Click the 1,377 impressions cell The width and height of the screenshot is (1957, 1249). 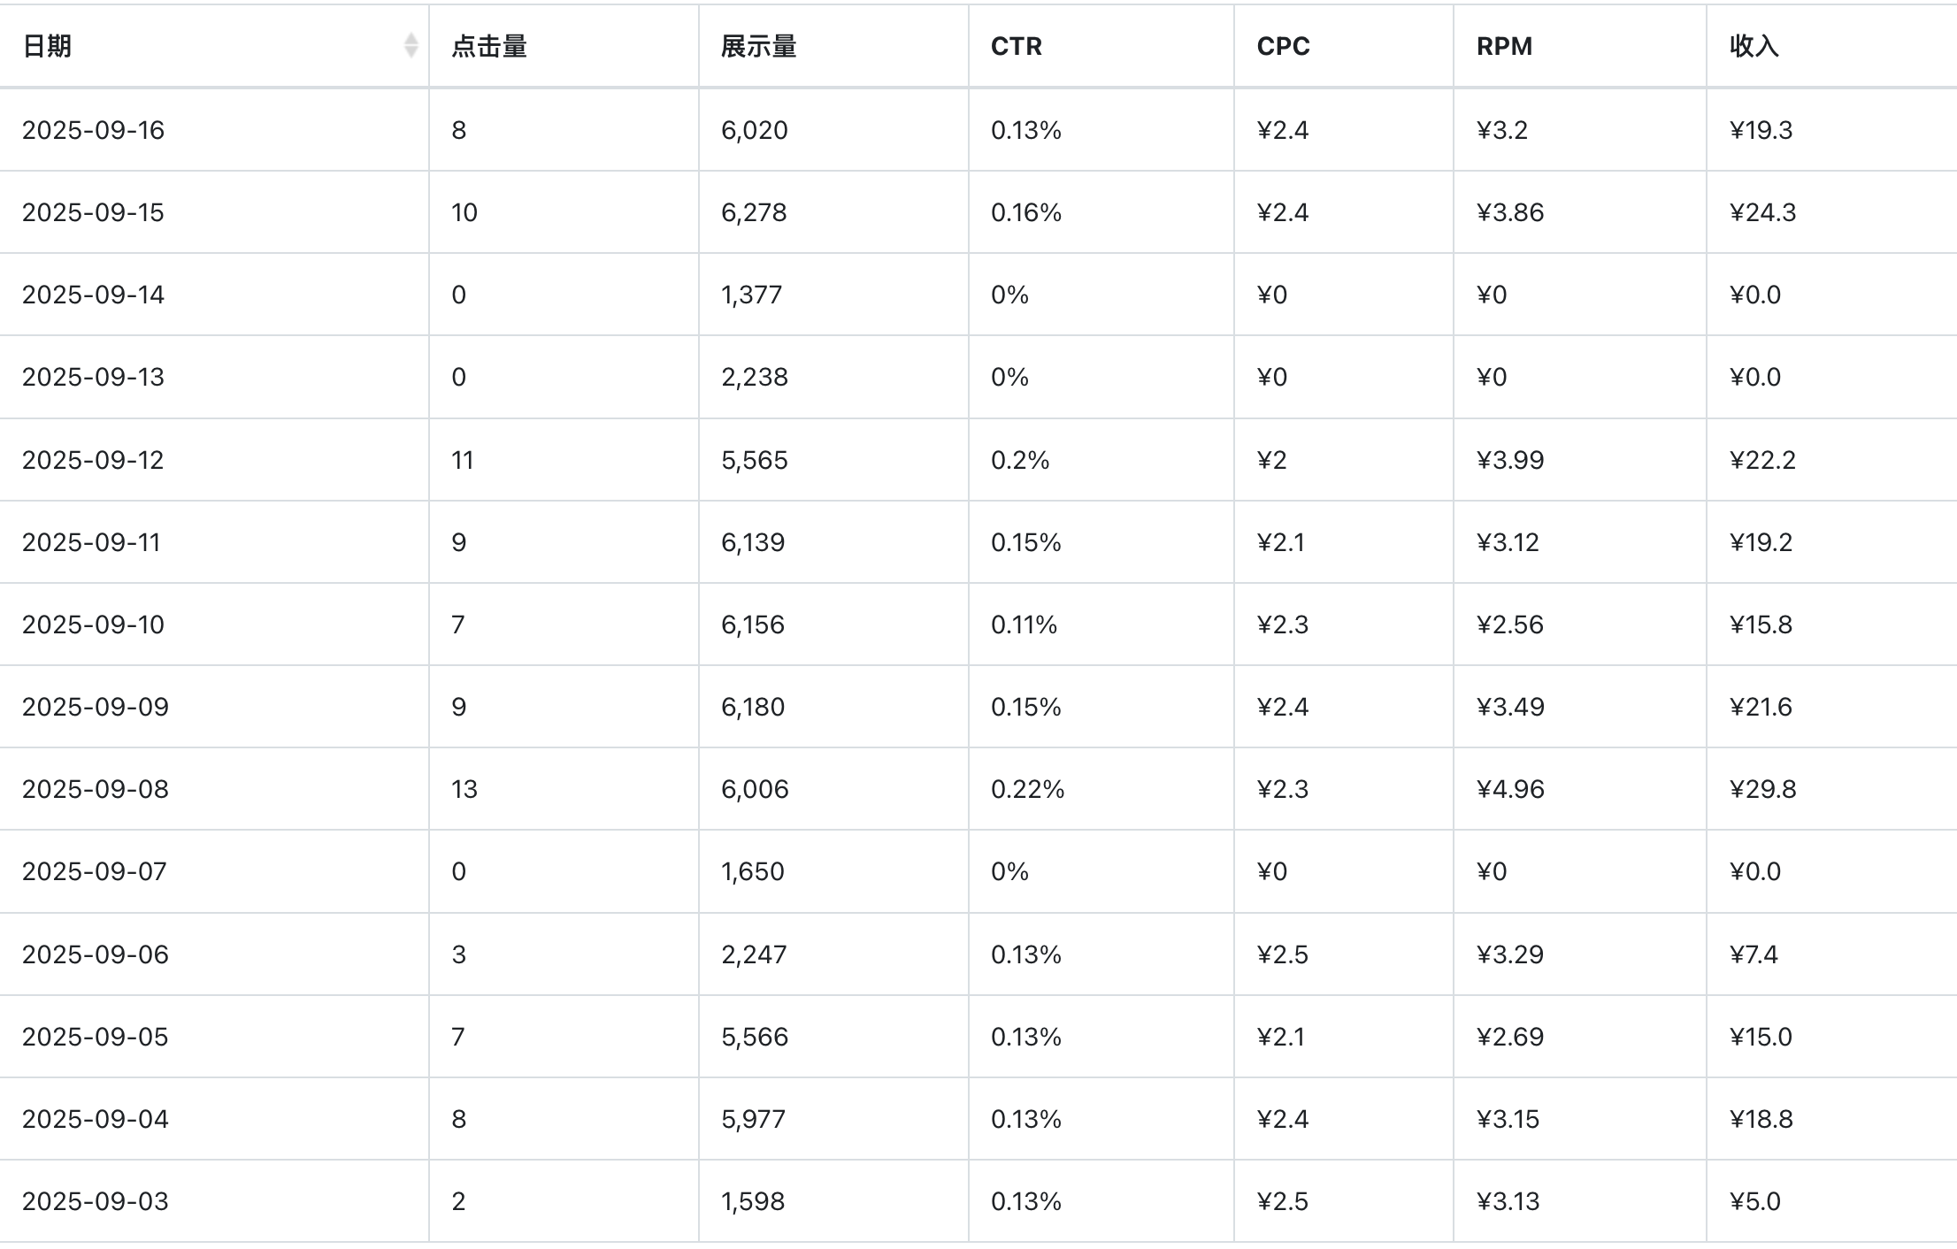point(751,295)
